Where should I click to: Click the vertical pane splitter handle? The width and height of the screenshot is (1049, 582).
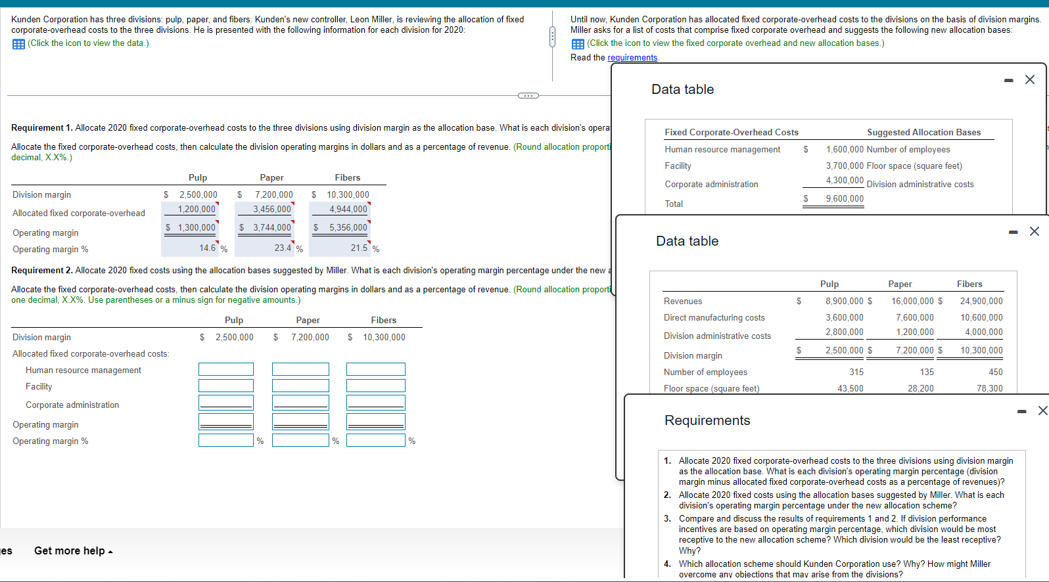[x=552, y=37]
